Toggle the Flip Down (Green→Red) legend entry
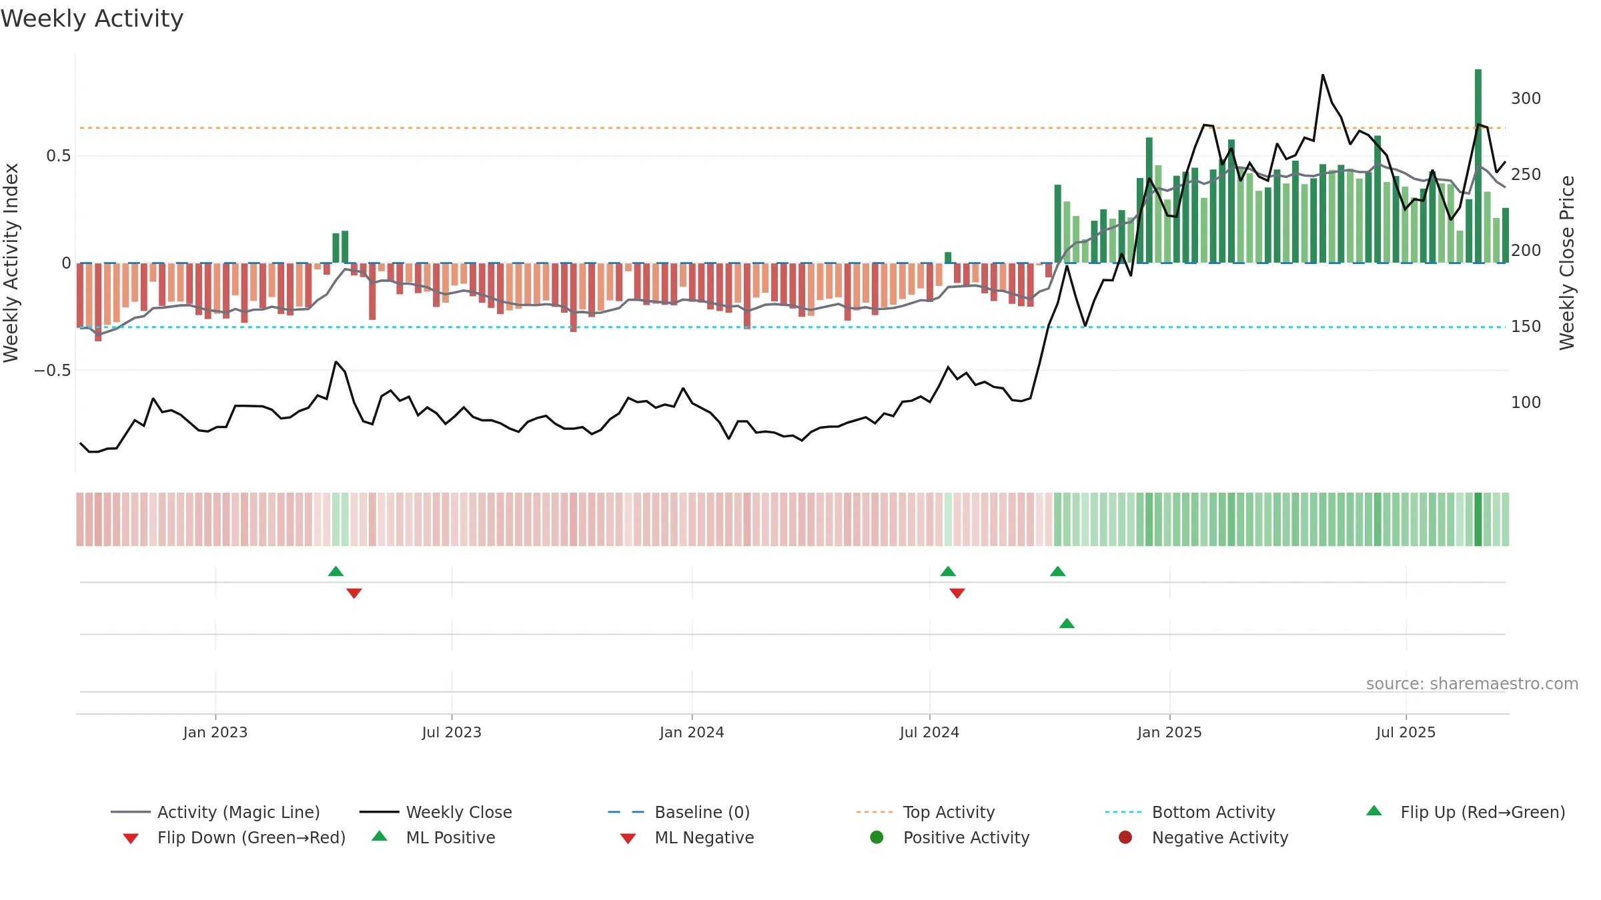Screen dimensions: 1601x900 coord(234,837)
